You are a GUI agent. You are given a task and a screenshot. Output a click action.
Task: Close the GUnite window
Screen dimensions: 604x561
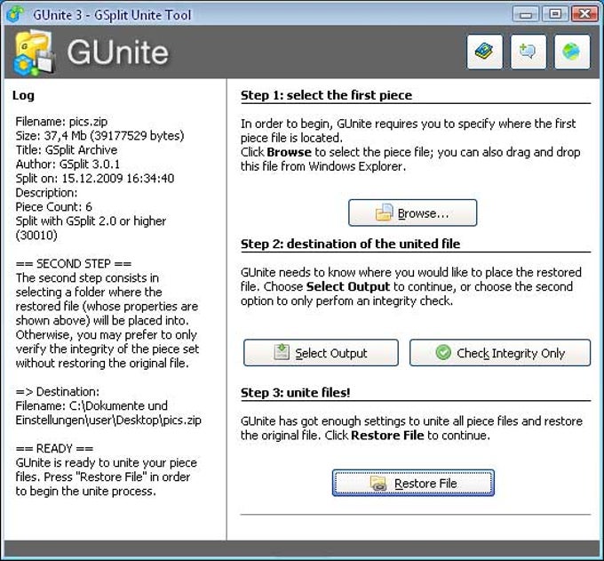(584, 14)
